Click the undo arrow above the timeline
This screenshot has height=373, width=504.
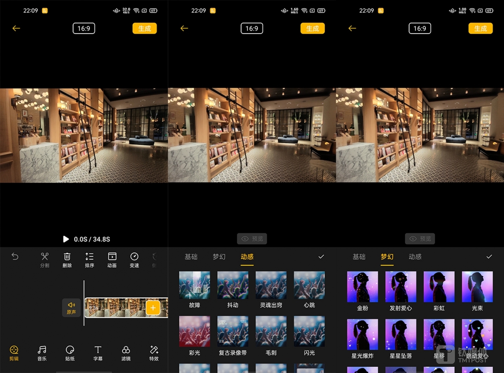[15, 256]
